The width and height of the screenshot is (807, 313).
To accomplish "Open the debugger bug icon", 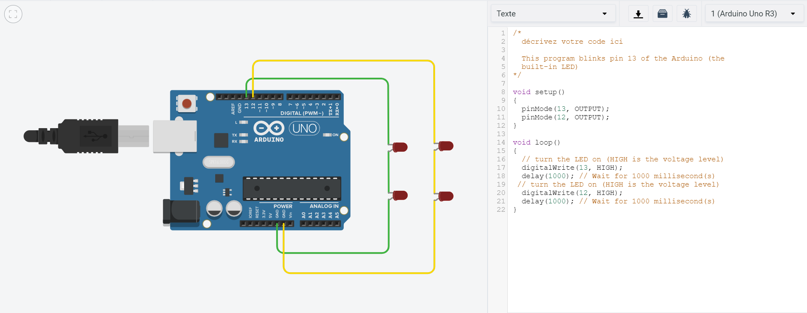I will (686, 14).
